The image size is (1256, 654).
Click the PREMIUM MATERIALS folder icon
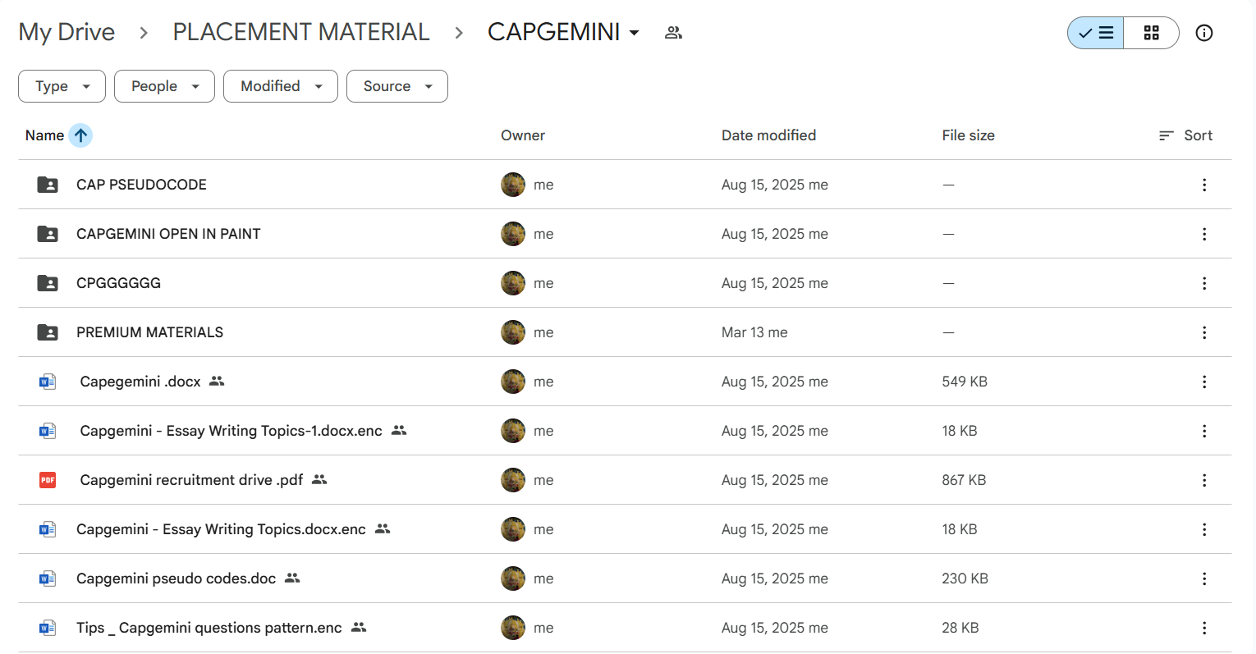coord(48,332)
